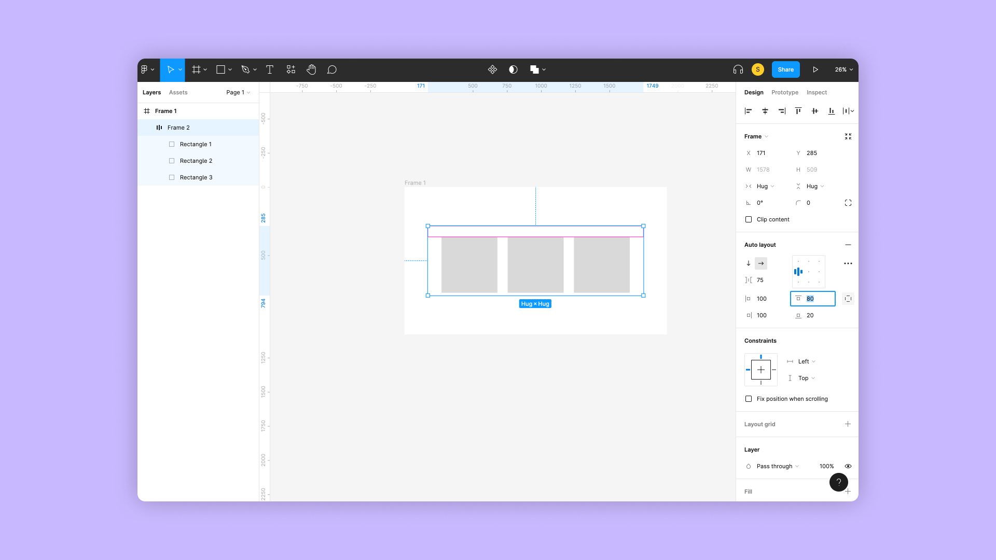
Task: Click the Prototype tab
Action: click(785, 92)
